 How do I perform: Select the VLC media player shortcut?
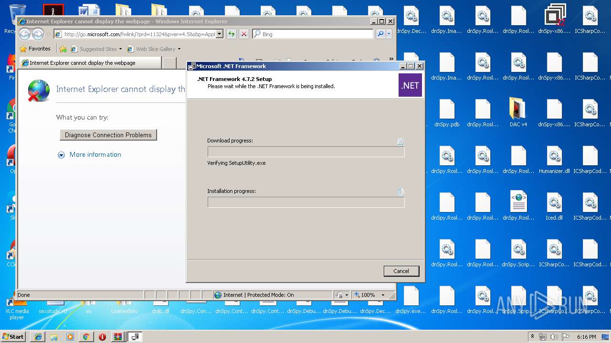pos(17,310)
